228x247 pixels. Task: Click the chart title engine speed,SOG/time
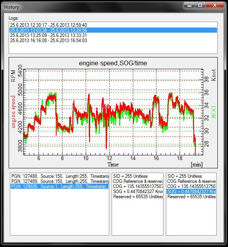(x=113, y=63)
